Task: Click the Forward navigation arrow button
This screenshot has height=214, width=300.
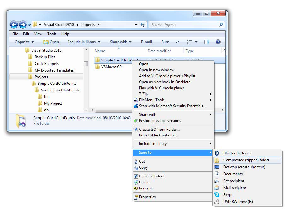Action: point(23,25)
